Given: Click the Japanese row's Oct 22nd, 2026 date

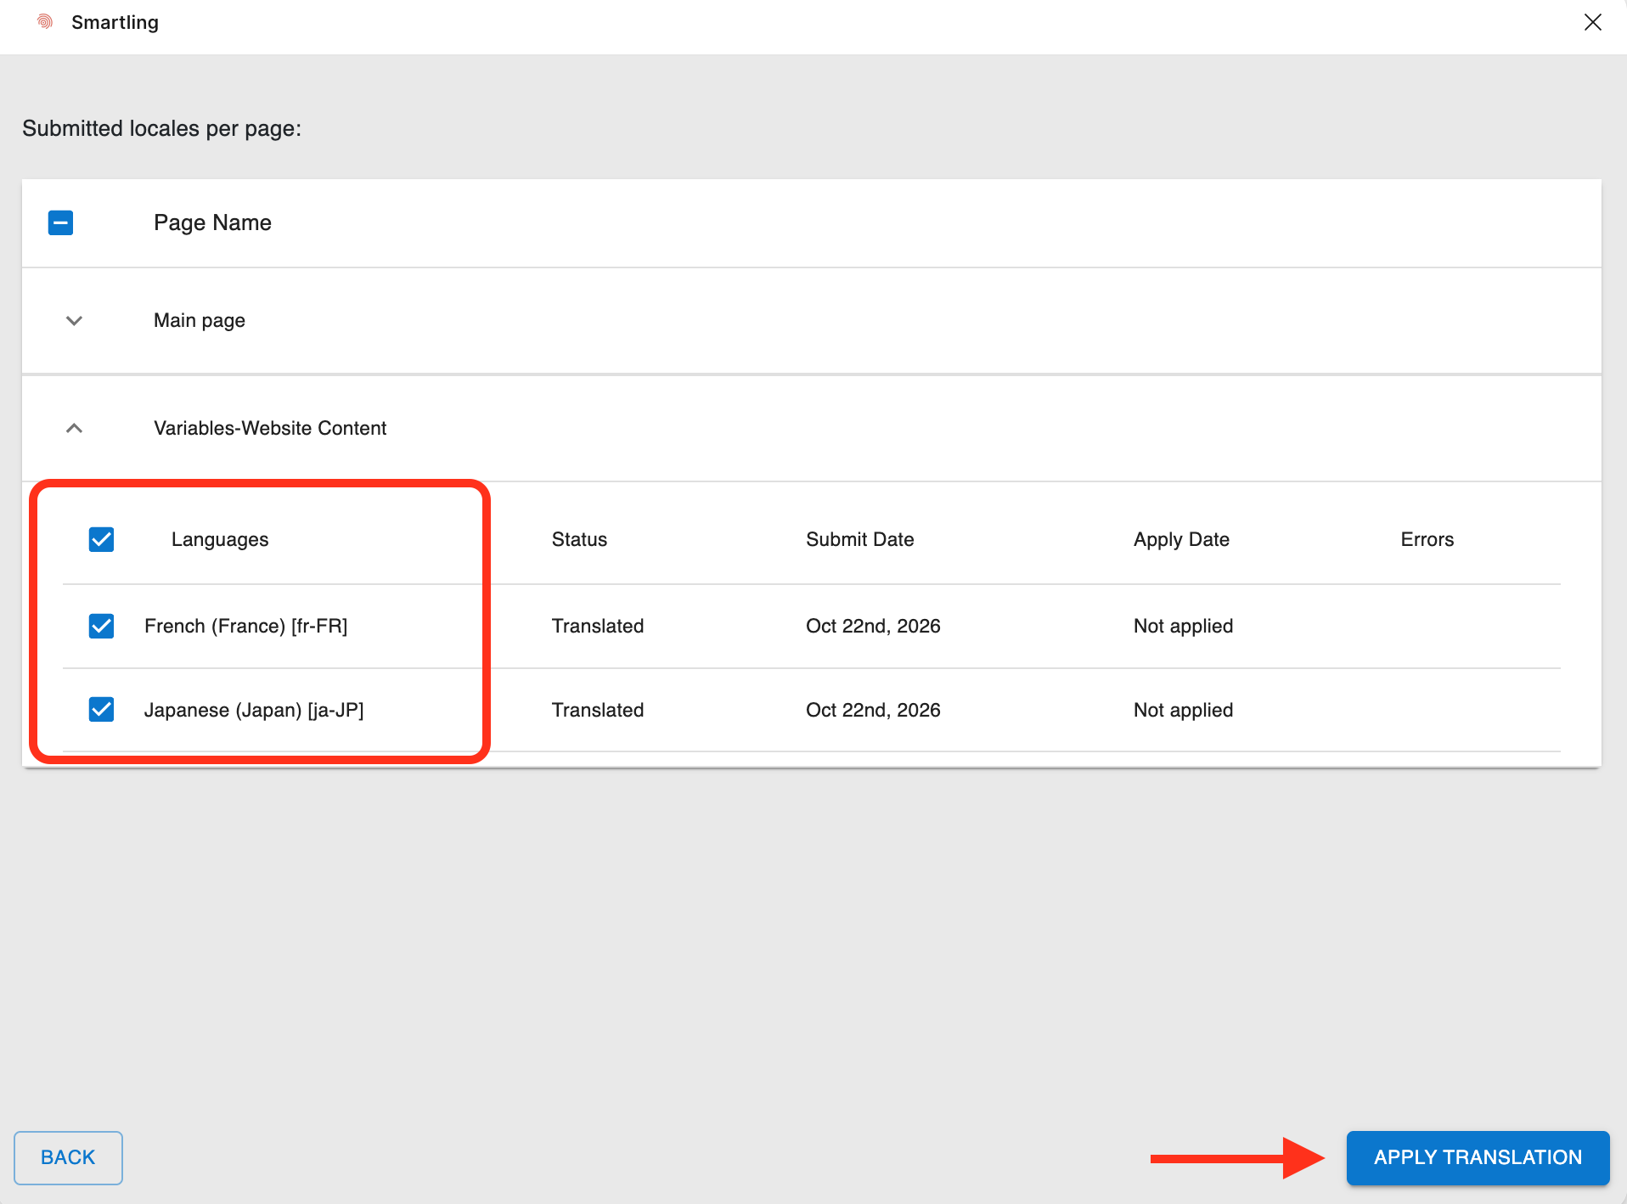Looking at the screenshot, I should click(873, 710).
